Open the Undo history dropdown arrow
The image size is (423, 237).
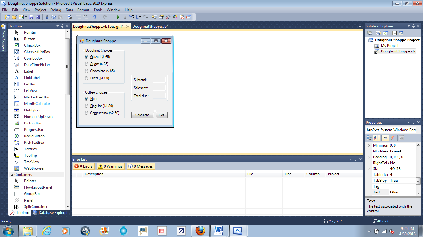pos(100,17)
